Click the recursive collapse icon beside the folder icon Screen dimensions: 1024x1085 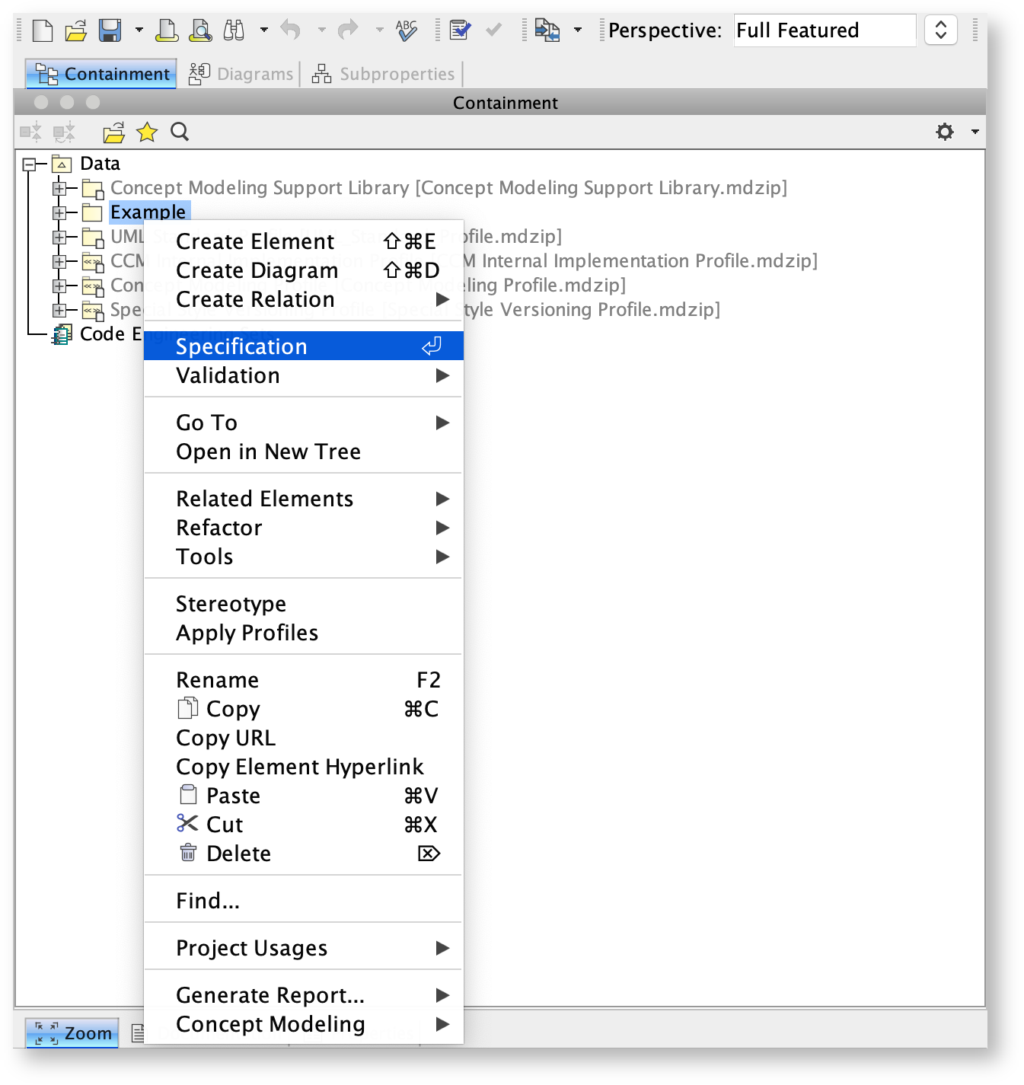click(64, 132)
